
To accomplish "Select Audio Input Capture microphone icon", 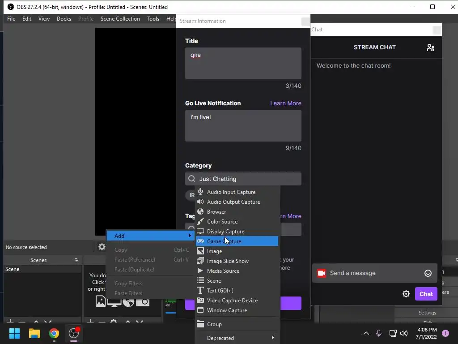I will [200, 192].
